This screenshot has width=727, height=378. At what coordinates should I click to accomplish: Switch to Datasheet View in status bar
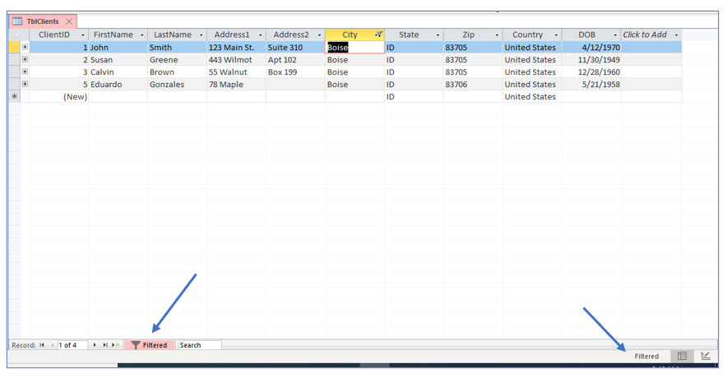tap(682, 356)
